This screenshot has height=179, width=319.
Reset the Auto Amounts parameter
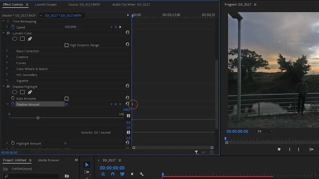point(128,97)
